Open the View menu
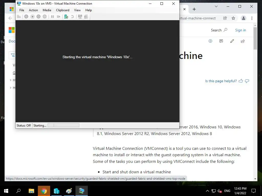Viewport: 262px width, 196px height. (77, 10)
